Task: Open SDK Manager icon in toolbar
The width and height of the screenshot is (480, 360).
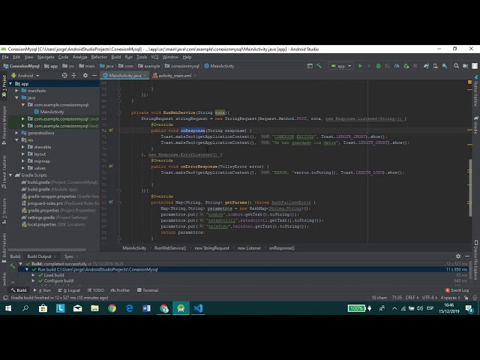Action: [445, 66]
